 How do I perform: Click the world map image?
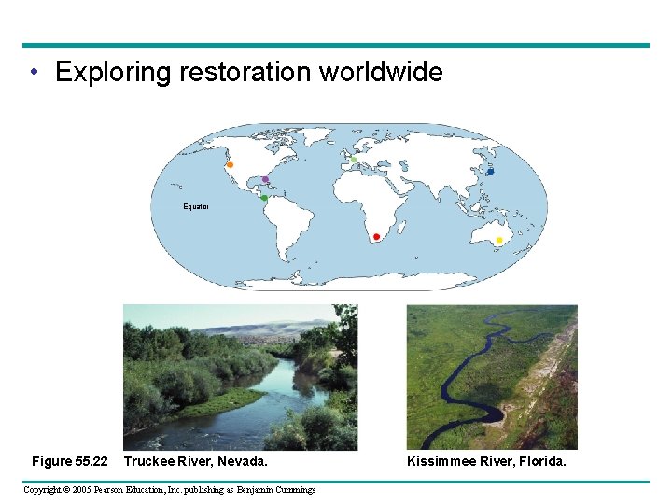[349, 207]
